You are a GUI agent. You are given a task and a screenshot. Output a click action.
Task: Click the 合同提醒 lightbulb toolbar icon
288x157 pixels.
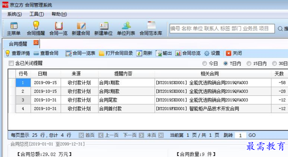click(36, 25)
